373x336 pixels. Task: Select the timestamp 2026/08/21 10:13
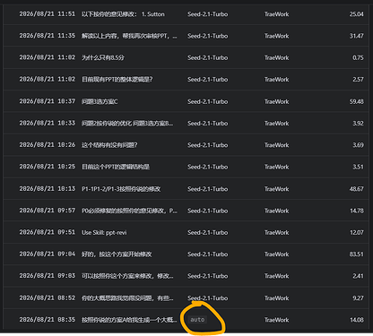click(48, 189)
